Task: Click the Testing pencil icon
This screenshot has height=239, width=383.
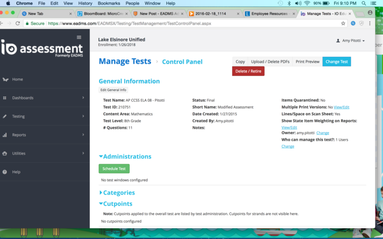Action: pos(5,116)
